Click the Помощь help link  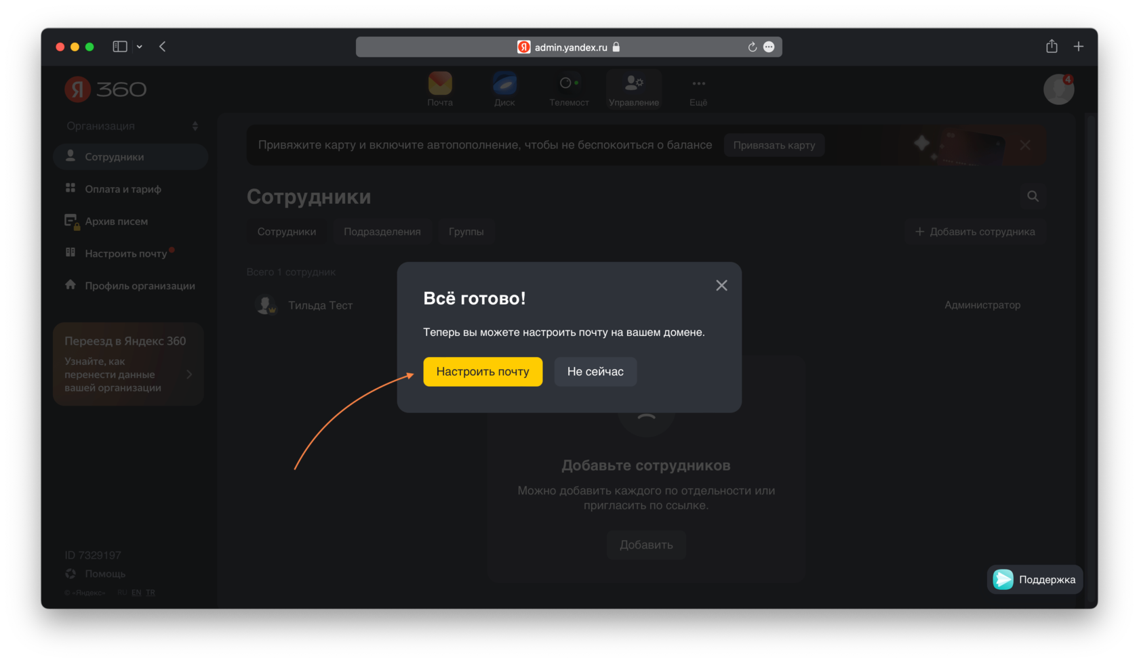point(96,574)
